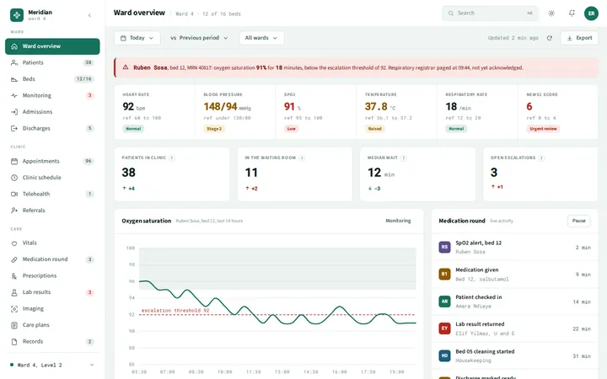Screen dimensions: 607x379
Task: Click the Today calendar icon
Action: pyautogui.click(x=123, y=38)
